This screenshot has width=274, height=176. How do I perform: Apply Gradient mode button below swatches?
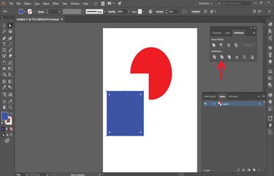7,129
